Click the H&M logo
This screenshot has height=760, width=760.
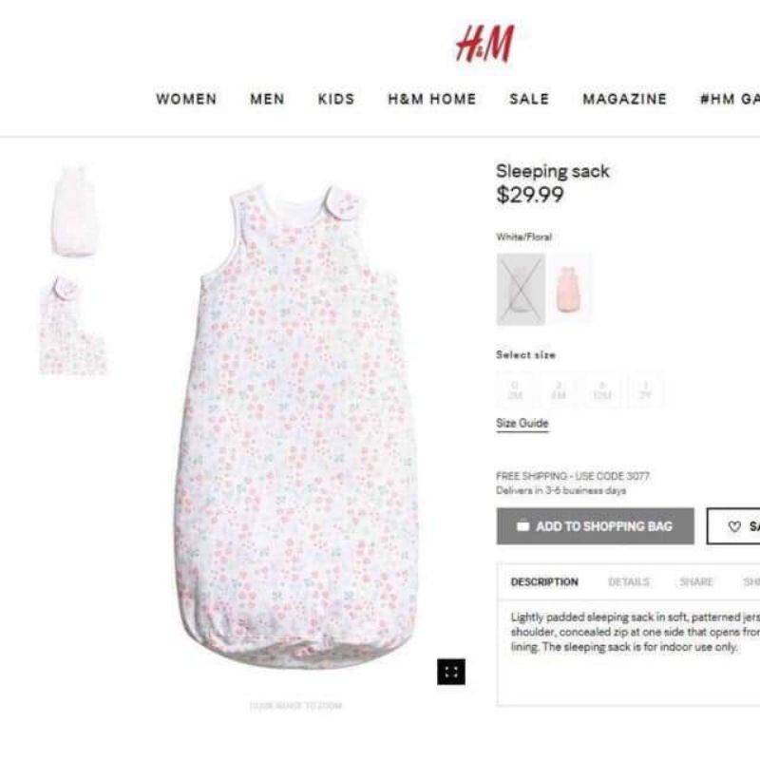pyautogui.click(x=484, y=44)
